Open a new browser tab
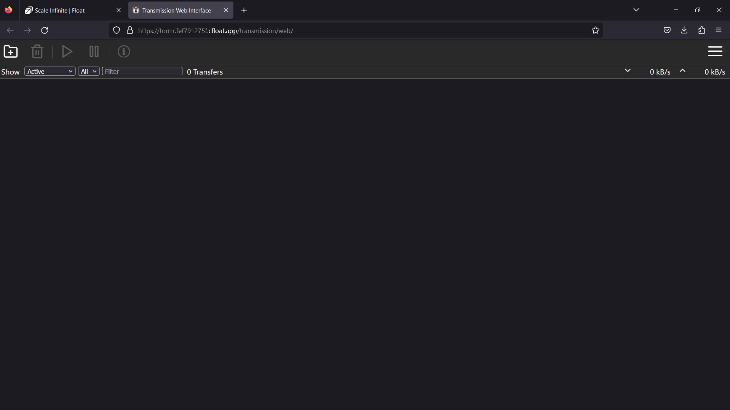The height and width of the screenshot is (410, 730). [x=244, y=10]
